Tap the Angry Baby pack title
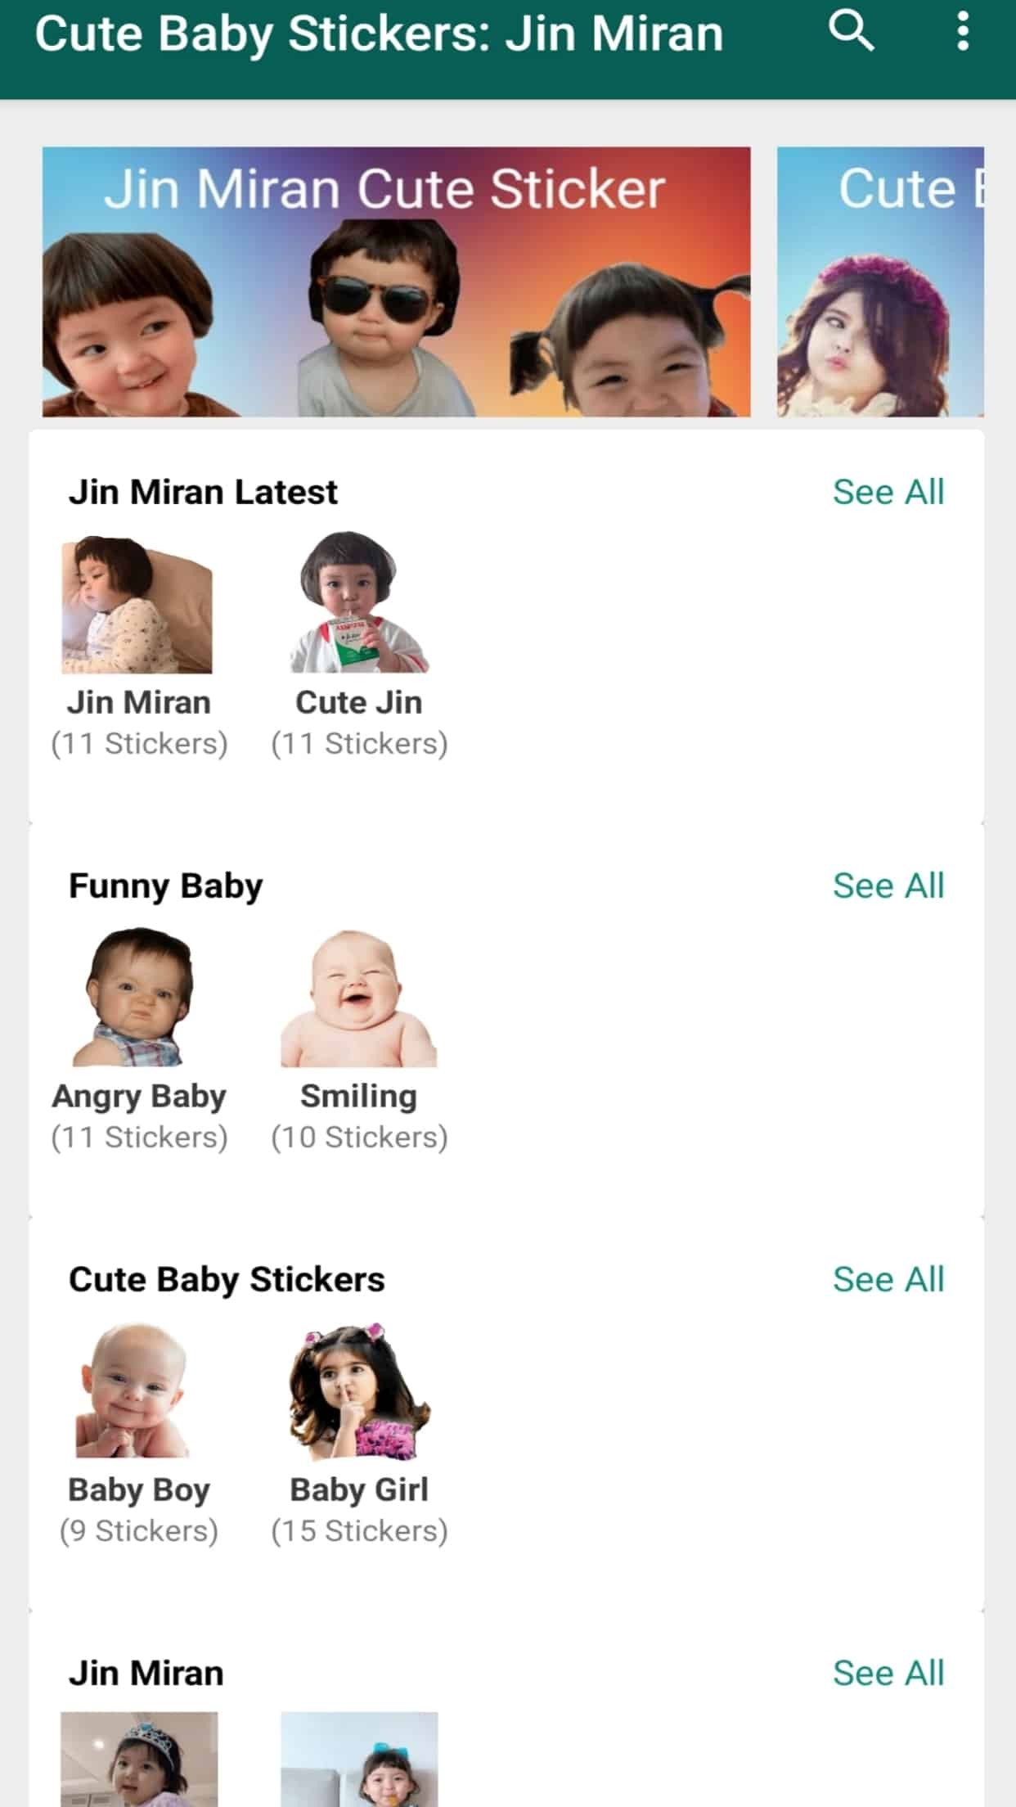Image resolution: width=1016 pixels, height=1807 pixels. pyautogui.click(x=139, y=1097)
